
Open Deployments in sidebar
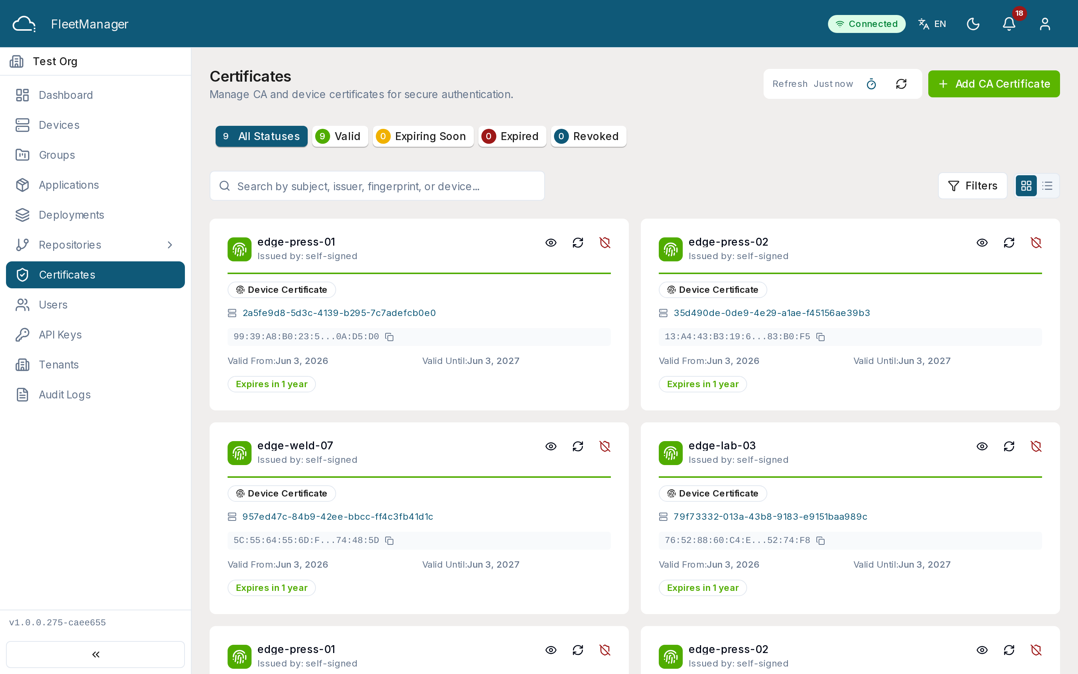(x=95, y=215)
